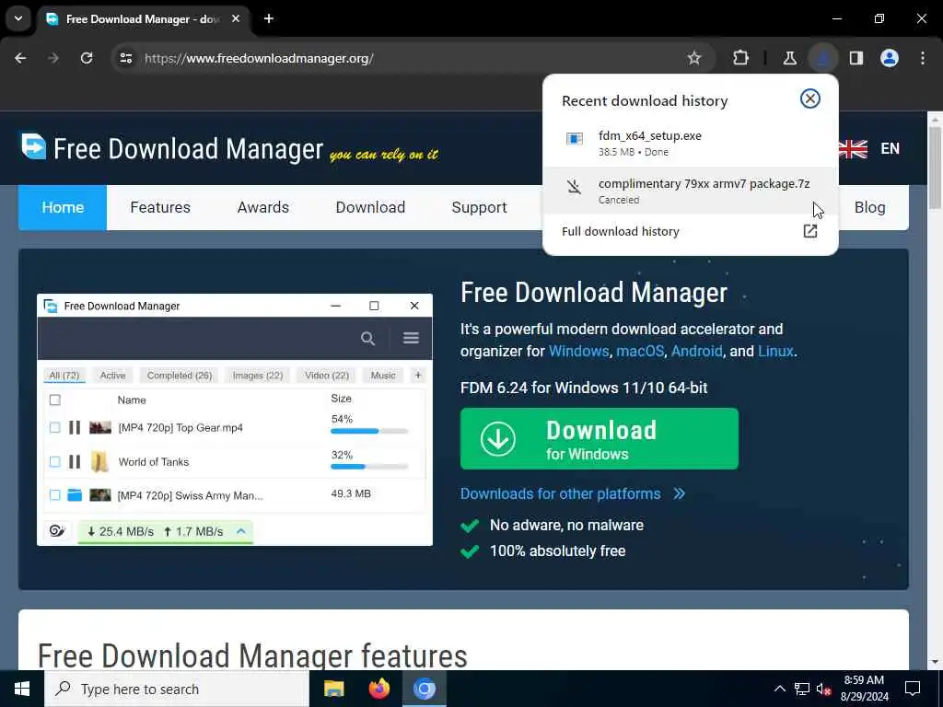Click the double chevron after other platforms
The height and width of the screenshot is (707, 943).
[679, 493]
